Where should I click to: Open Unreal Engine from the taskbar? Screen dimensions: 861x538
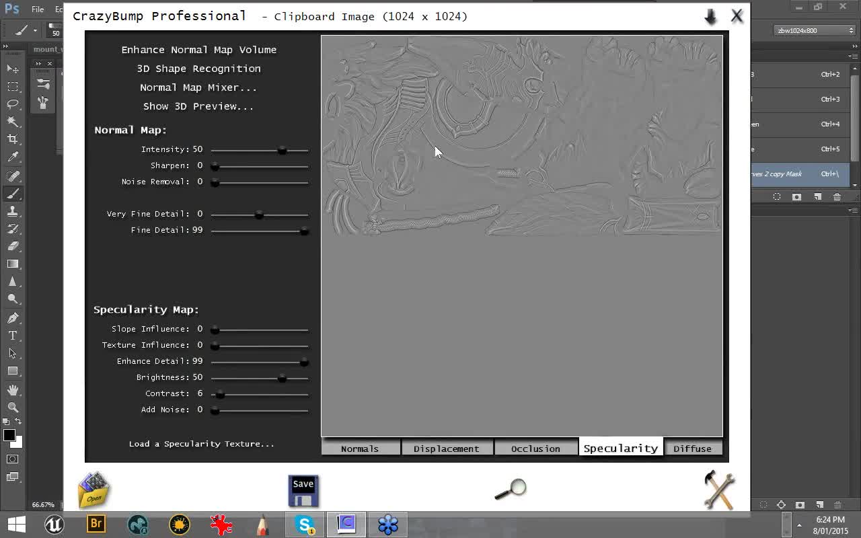(54, 524)
